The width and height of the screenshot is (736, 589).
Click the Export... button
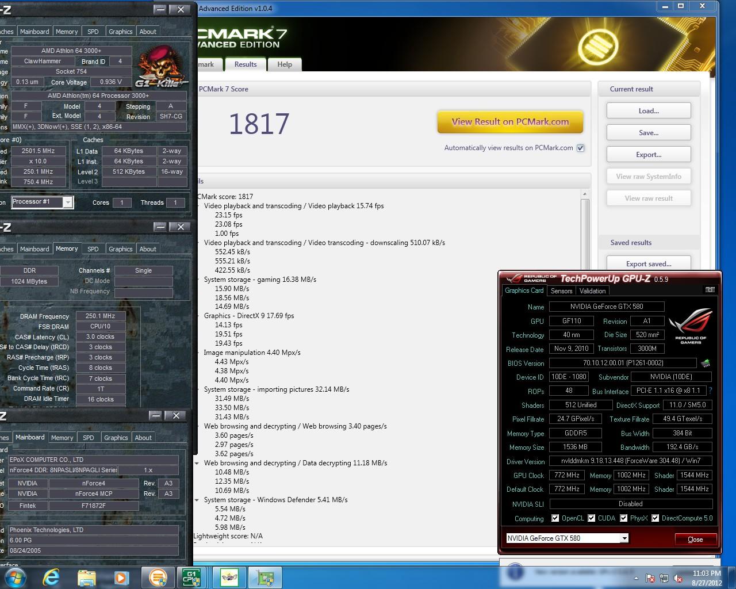point(649,155)
